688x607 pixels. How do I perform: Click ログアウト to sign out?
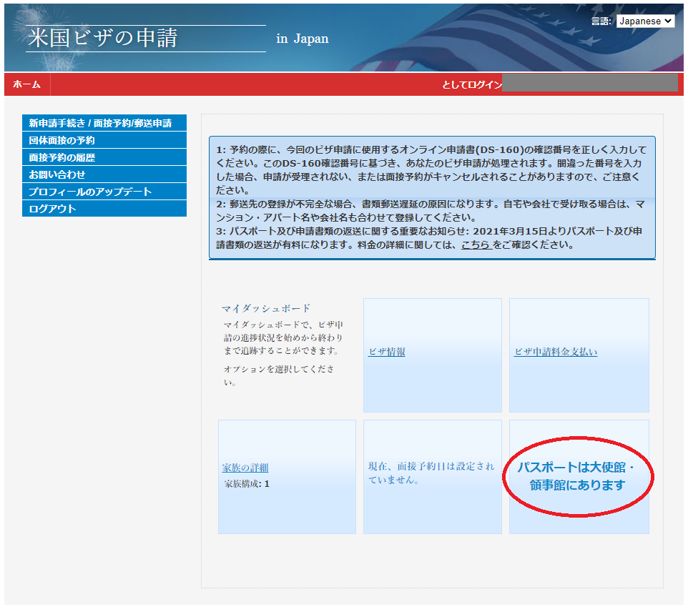pyautogui.click(x=104, y=209)
